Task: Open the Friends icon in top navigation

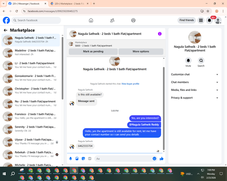Action: coord(112,20)
